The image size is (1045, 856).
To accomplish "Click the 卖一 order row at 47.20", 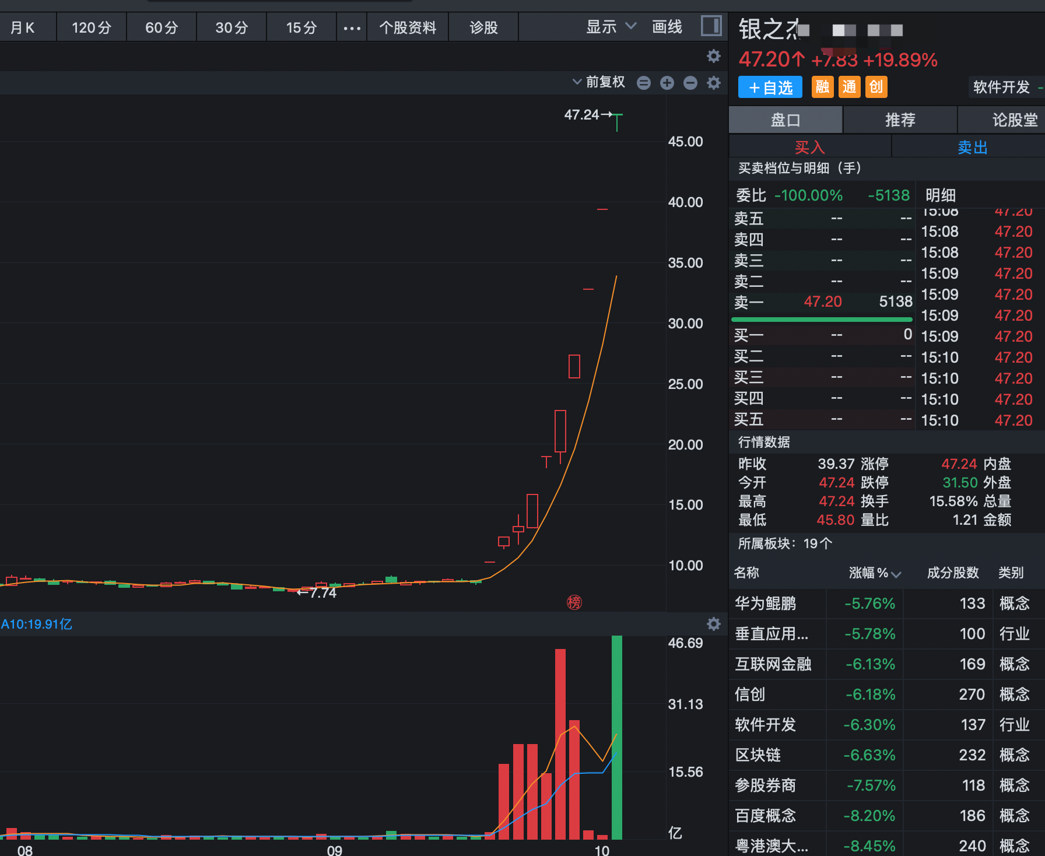I will click(822, 301).
